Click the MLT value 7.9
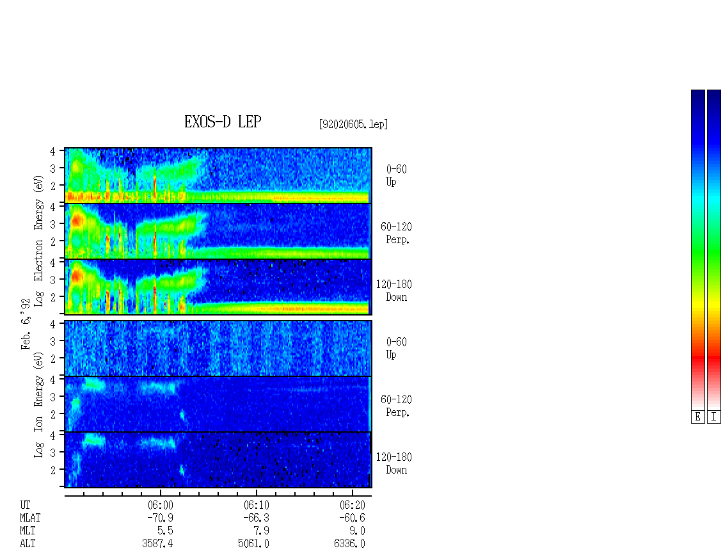 pyautogui.click(x=262, y=531)
